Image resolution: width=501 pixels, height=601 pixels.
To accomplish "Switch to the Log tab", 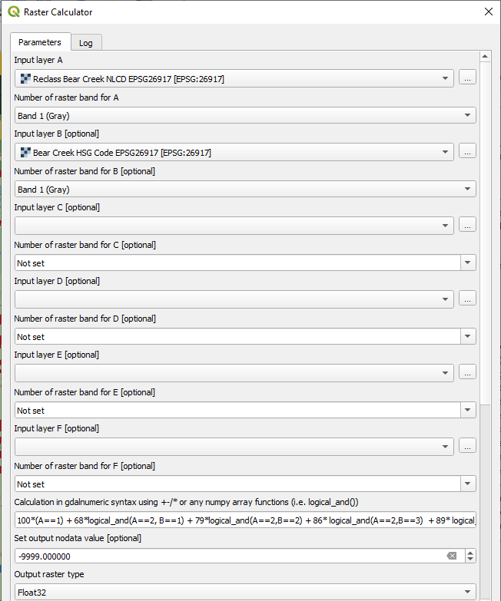I will click(x=87, y=43).
